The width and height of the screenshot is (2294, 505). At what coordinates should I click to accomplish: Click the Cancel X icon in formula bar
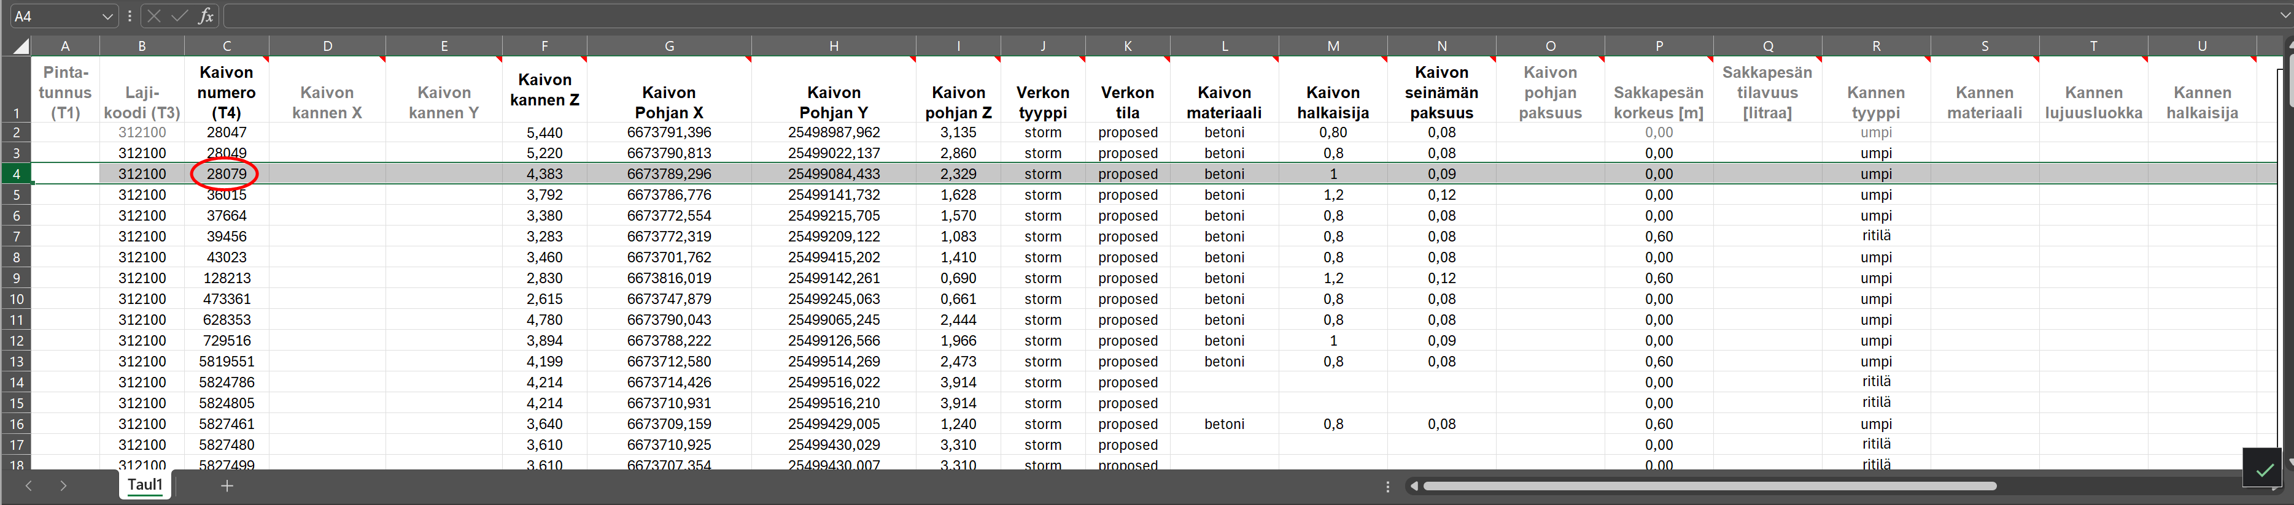[154, 16]
